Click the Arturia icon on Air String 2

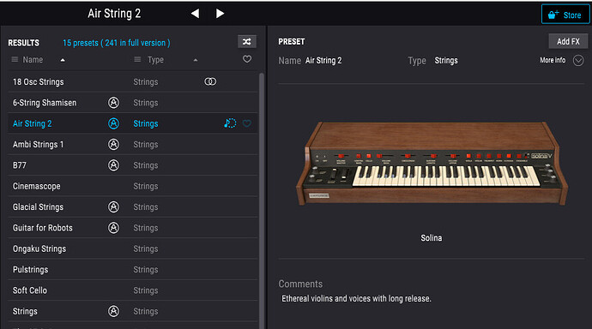113,123
